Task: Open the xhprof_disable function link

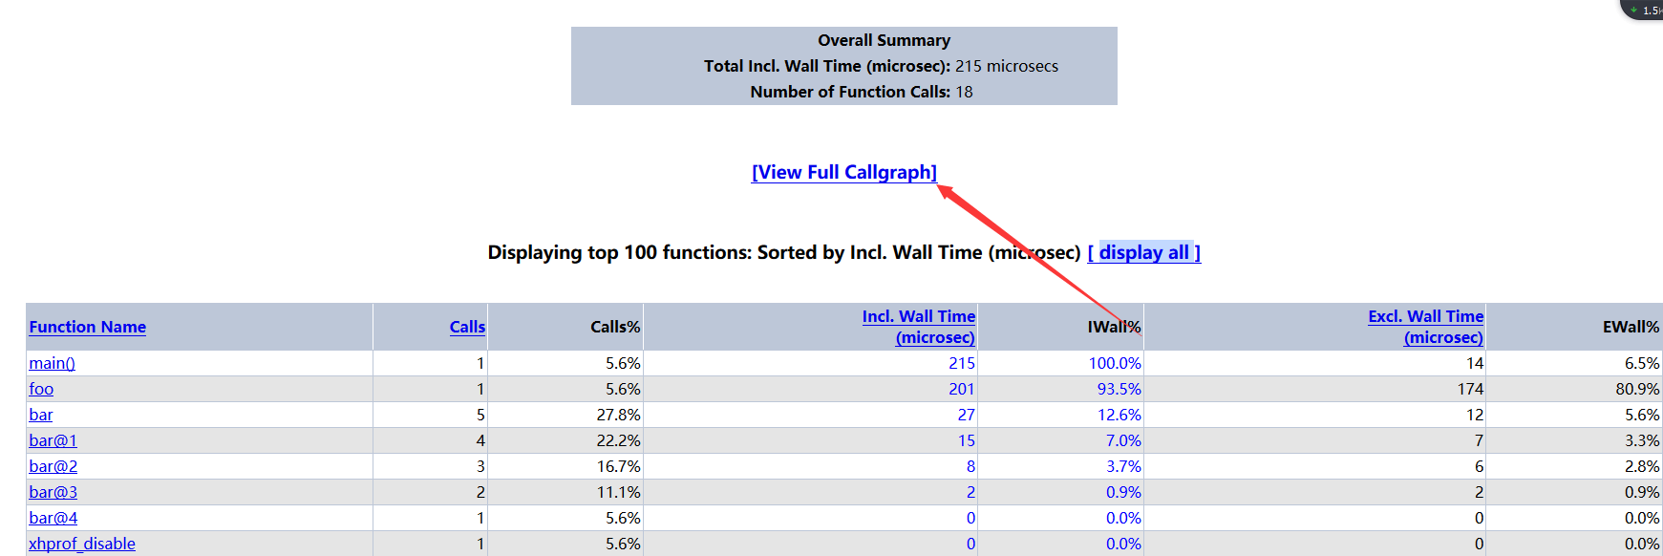Action: point(82,544)
